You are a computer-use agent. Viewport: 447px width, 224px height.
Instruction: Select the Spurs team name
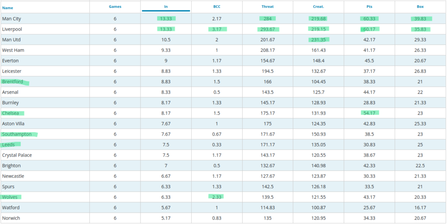pos(8,187)
